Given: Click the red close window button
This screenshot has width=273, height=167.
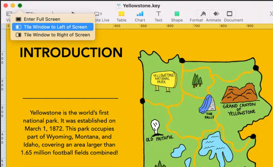Looking at the screenshot, I should tap(6, 6).
